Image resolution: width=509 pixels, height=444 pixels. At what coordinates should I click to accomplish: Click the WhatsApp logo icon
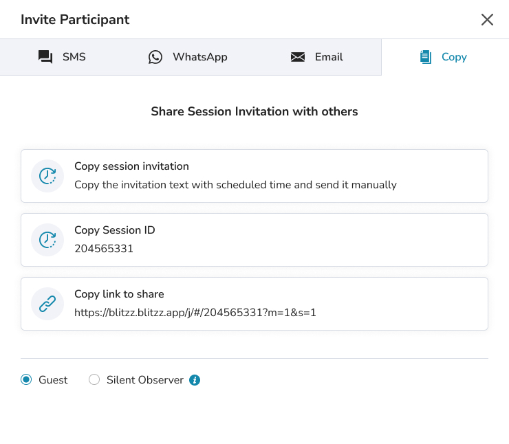tap(156, 57)
